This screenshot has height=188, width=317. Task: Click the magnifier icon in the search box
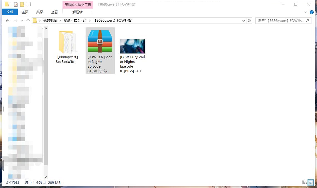pyautogui.click(x=308, y=21)
